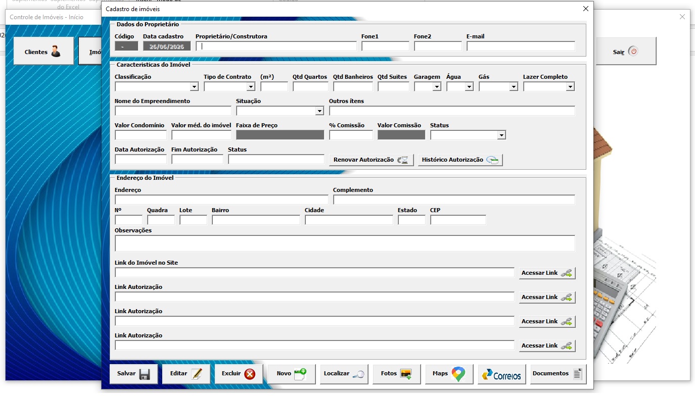Click the Fotos picture icon
695x396 pixels.
pos(405,374)
